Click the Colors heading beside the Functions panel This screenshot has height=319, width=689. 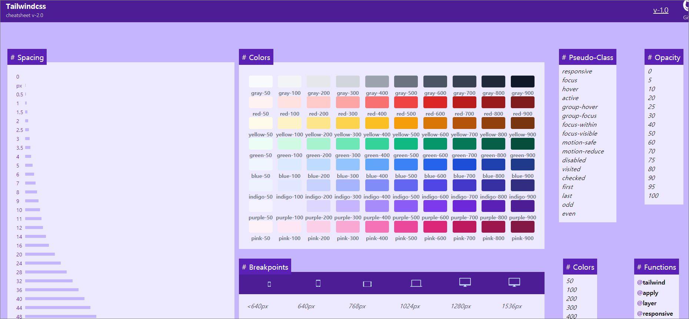[580, 267]
